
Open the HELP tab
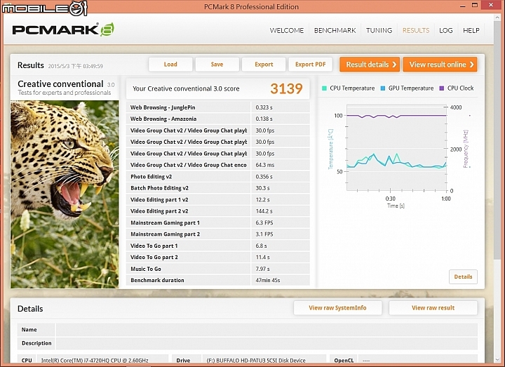pos(471,30)
